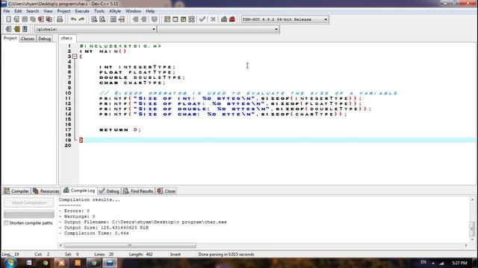478x268 pixels.
Task: Compile and run the program
Action: coord(183,19)
